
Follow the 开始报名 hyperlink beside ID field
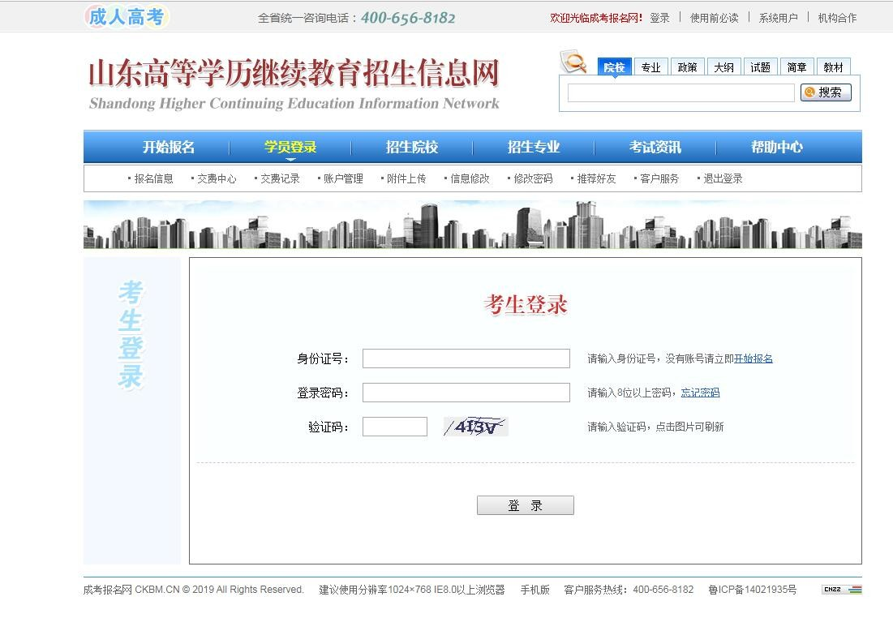(x=753, y=358)
